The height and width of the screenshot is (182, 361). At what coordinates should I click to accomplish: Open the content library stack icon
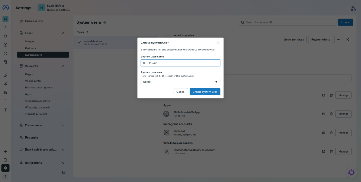pyautogui.click(x=6, y=62)
